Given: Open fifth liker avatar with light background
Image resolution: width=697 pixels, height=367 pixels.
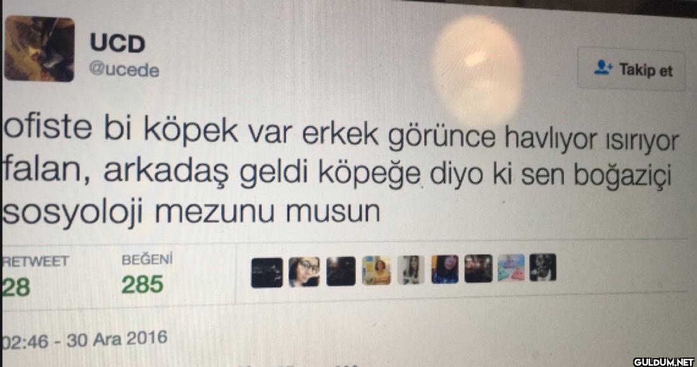Looking at the screenshot, I should (411, 270).
